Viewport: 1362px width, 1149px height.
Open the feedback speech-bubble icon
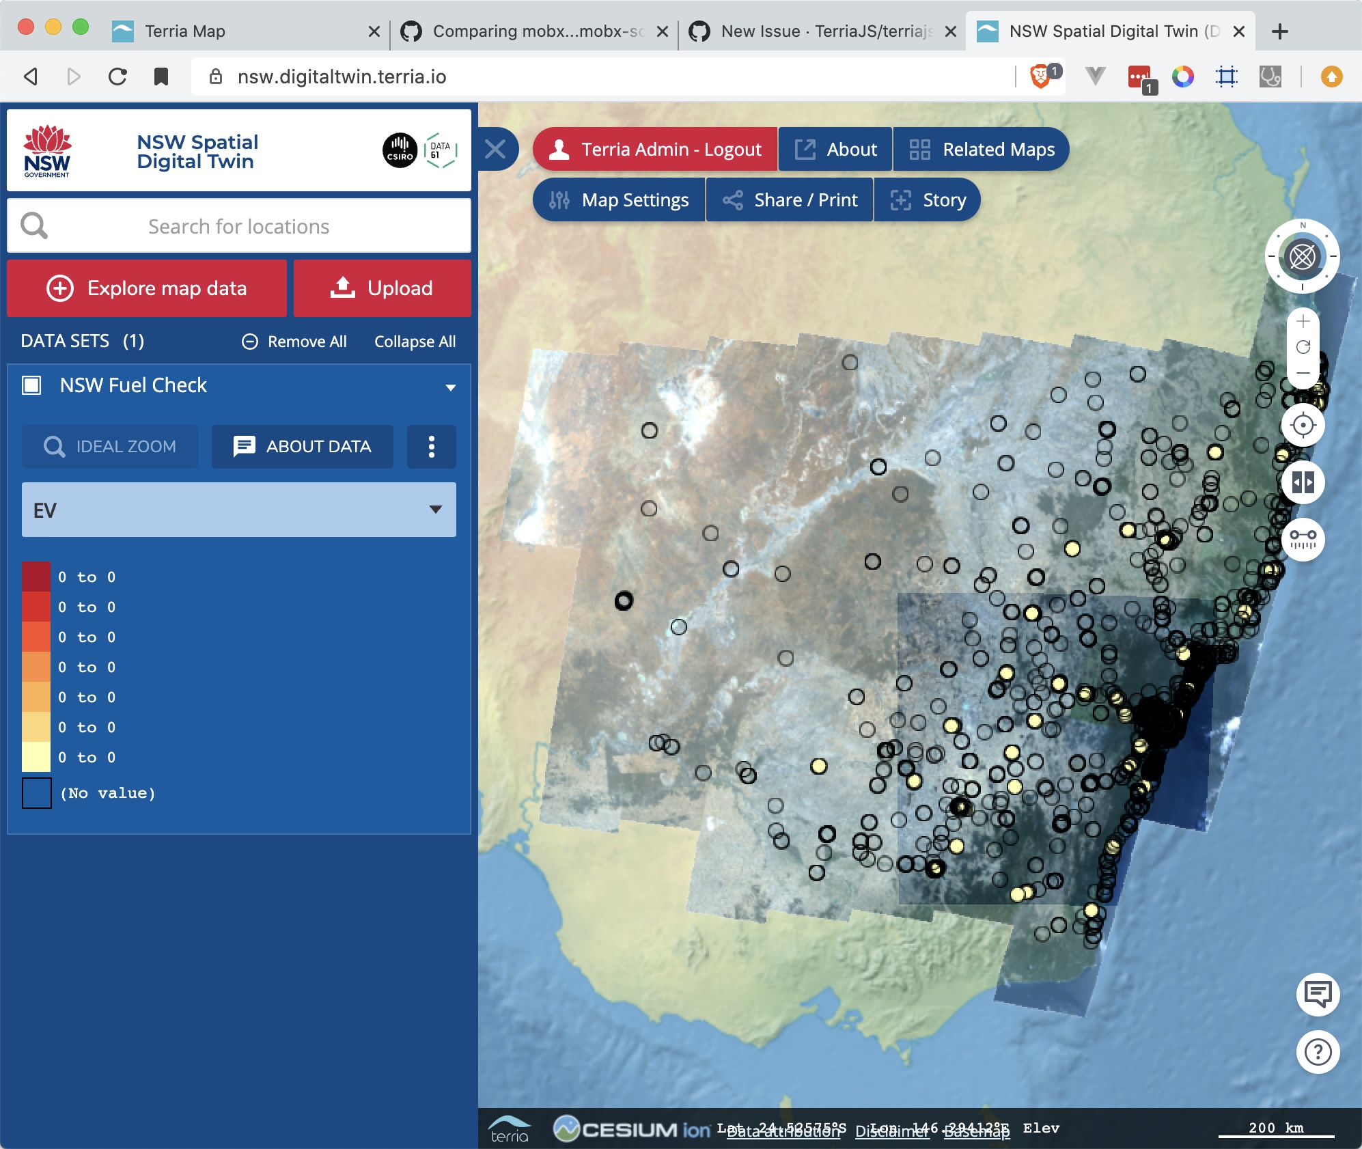pyautogui.click(x=1317, y=994)
